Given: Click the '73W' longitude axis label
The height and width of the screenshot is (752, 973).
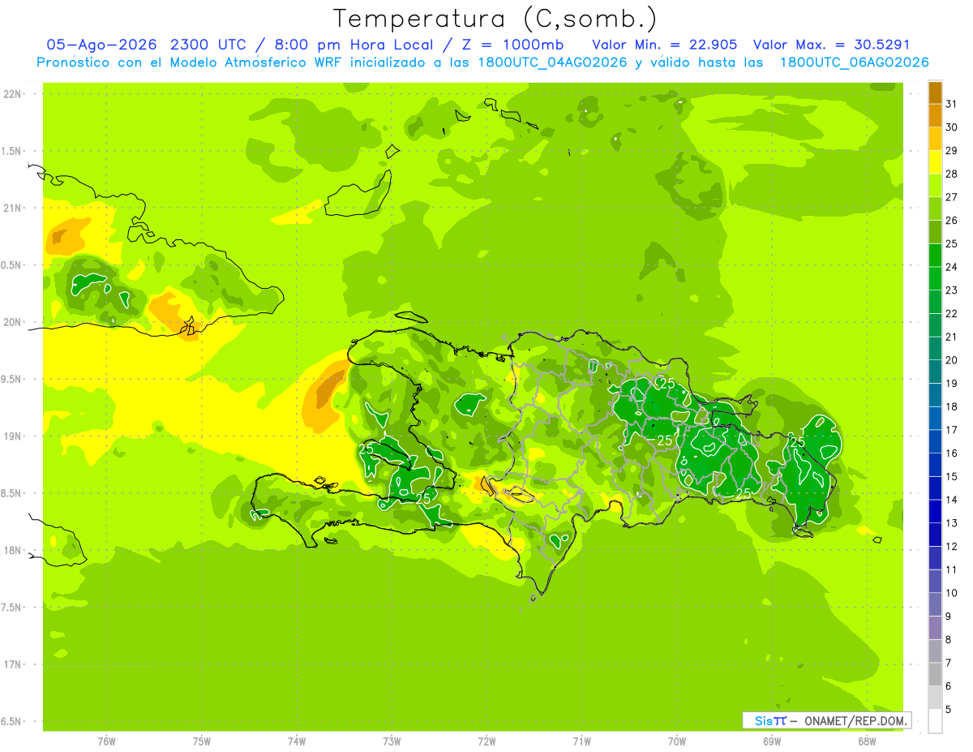Looking at the screenshot, I should 392,741.
